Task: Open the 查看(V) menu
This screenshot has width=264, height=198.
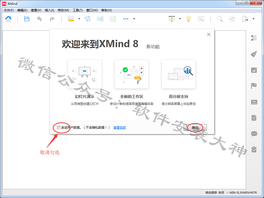Action: pyautogui.click(x=36, y=10)
